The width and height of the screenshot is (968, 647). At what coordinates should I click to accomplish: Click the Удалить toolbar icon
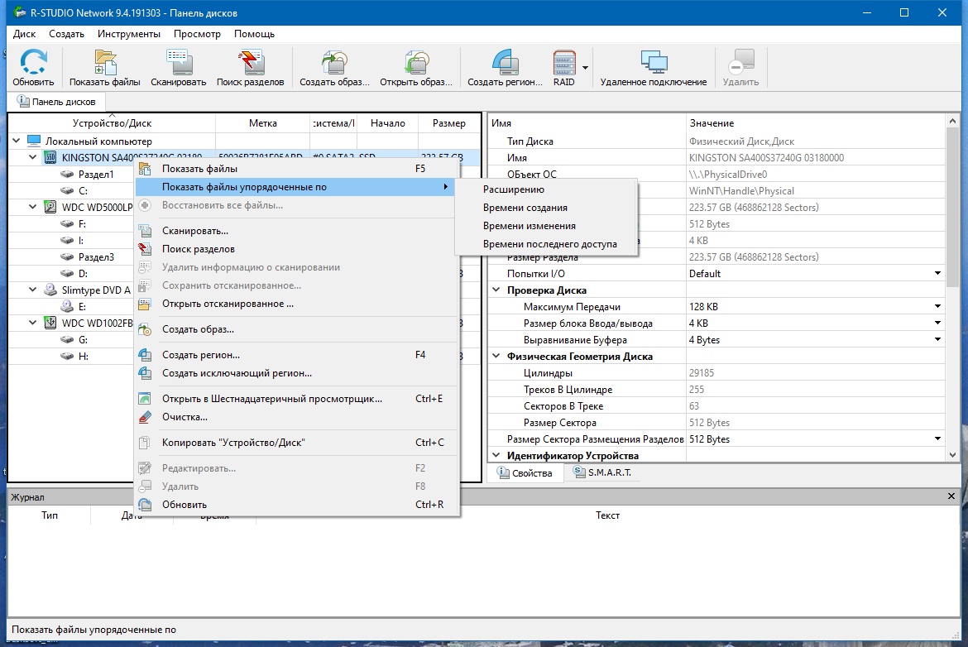point(740,68)
